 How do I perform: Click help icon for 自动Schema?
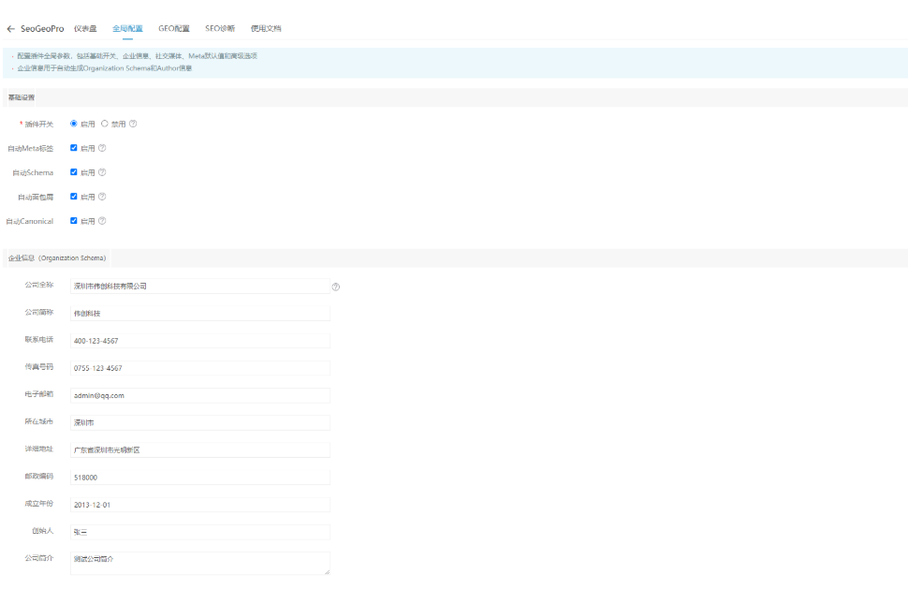tap(102, 172)
